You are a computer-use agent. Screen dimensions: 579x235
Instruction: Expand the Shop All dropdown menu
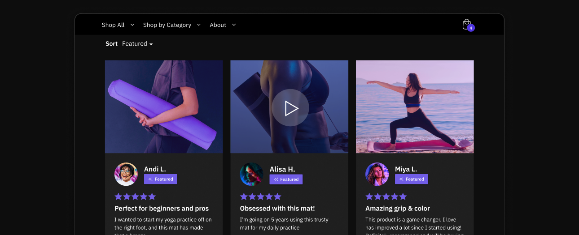coord(118,25)
